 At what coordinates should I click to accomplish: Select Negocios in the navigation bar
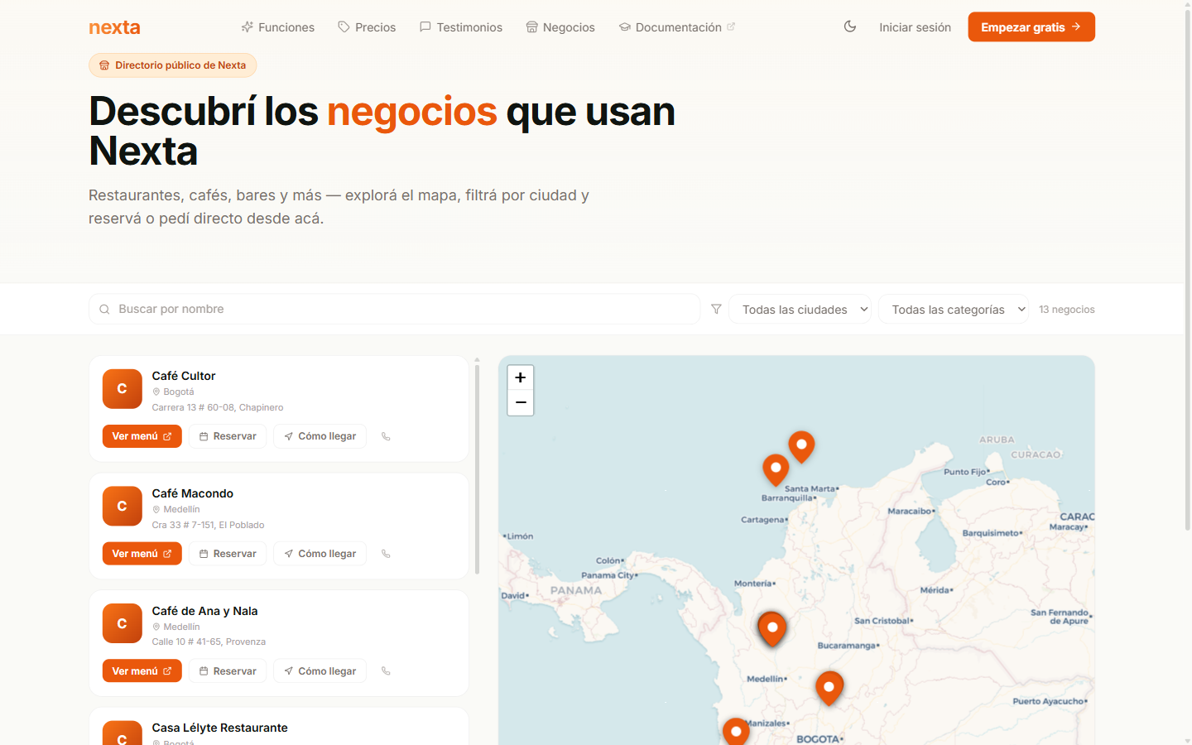[x=560, y=27]
